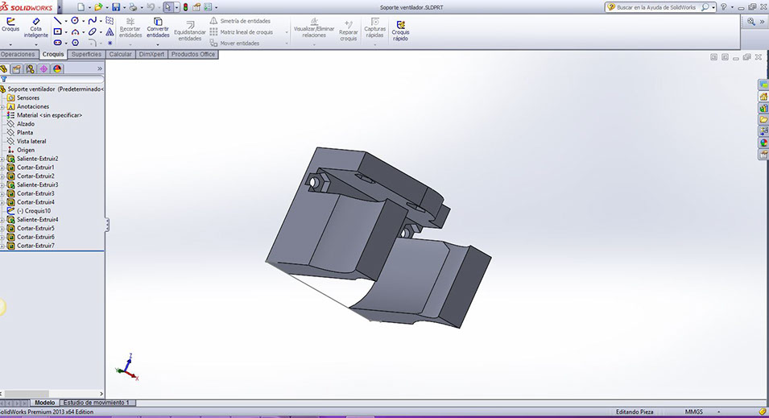Open the DimXpertManager crosshair tab
The image size is (769, 418).
coord(43,68)
